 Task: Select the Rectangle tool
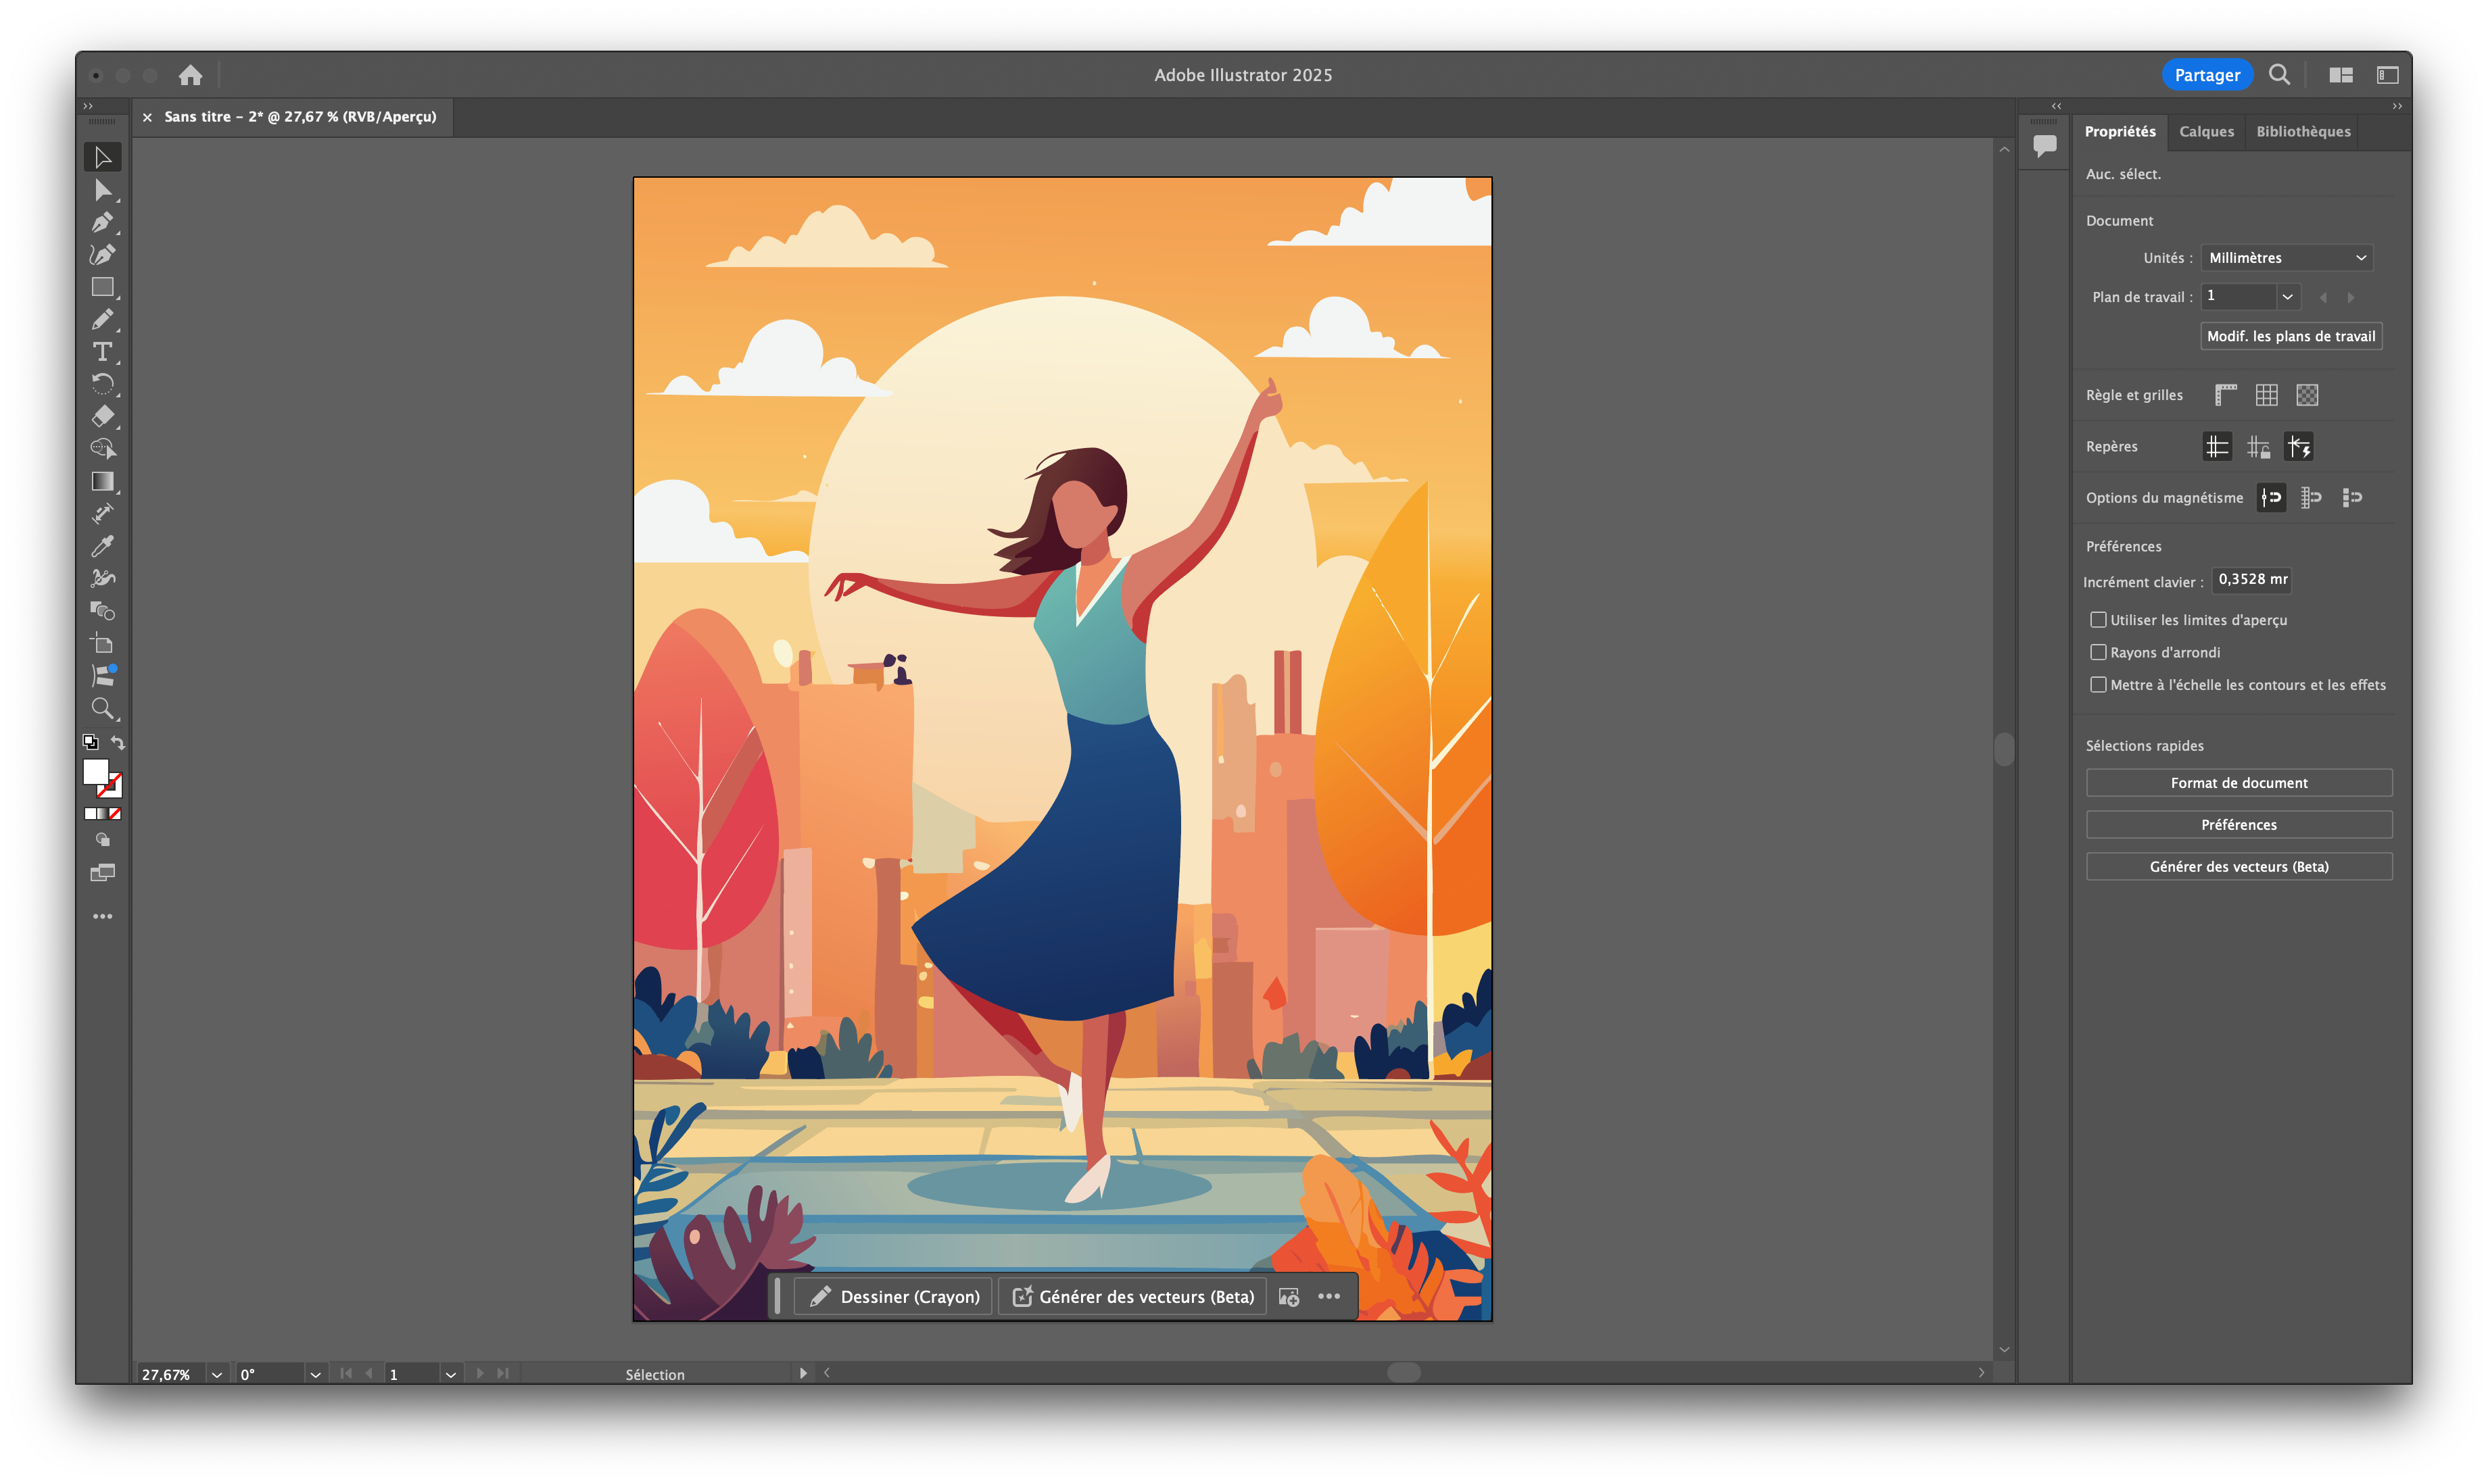click(102, 287)
